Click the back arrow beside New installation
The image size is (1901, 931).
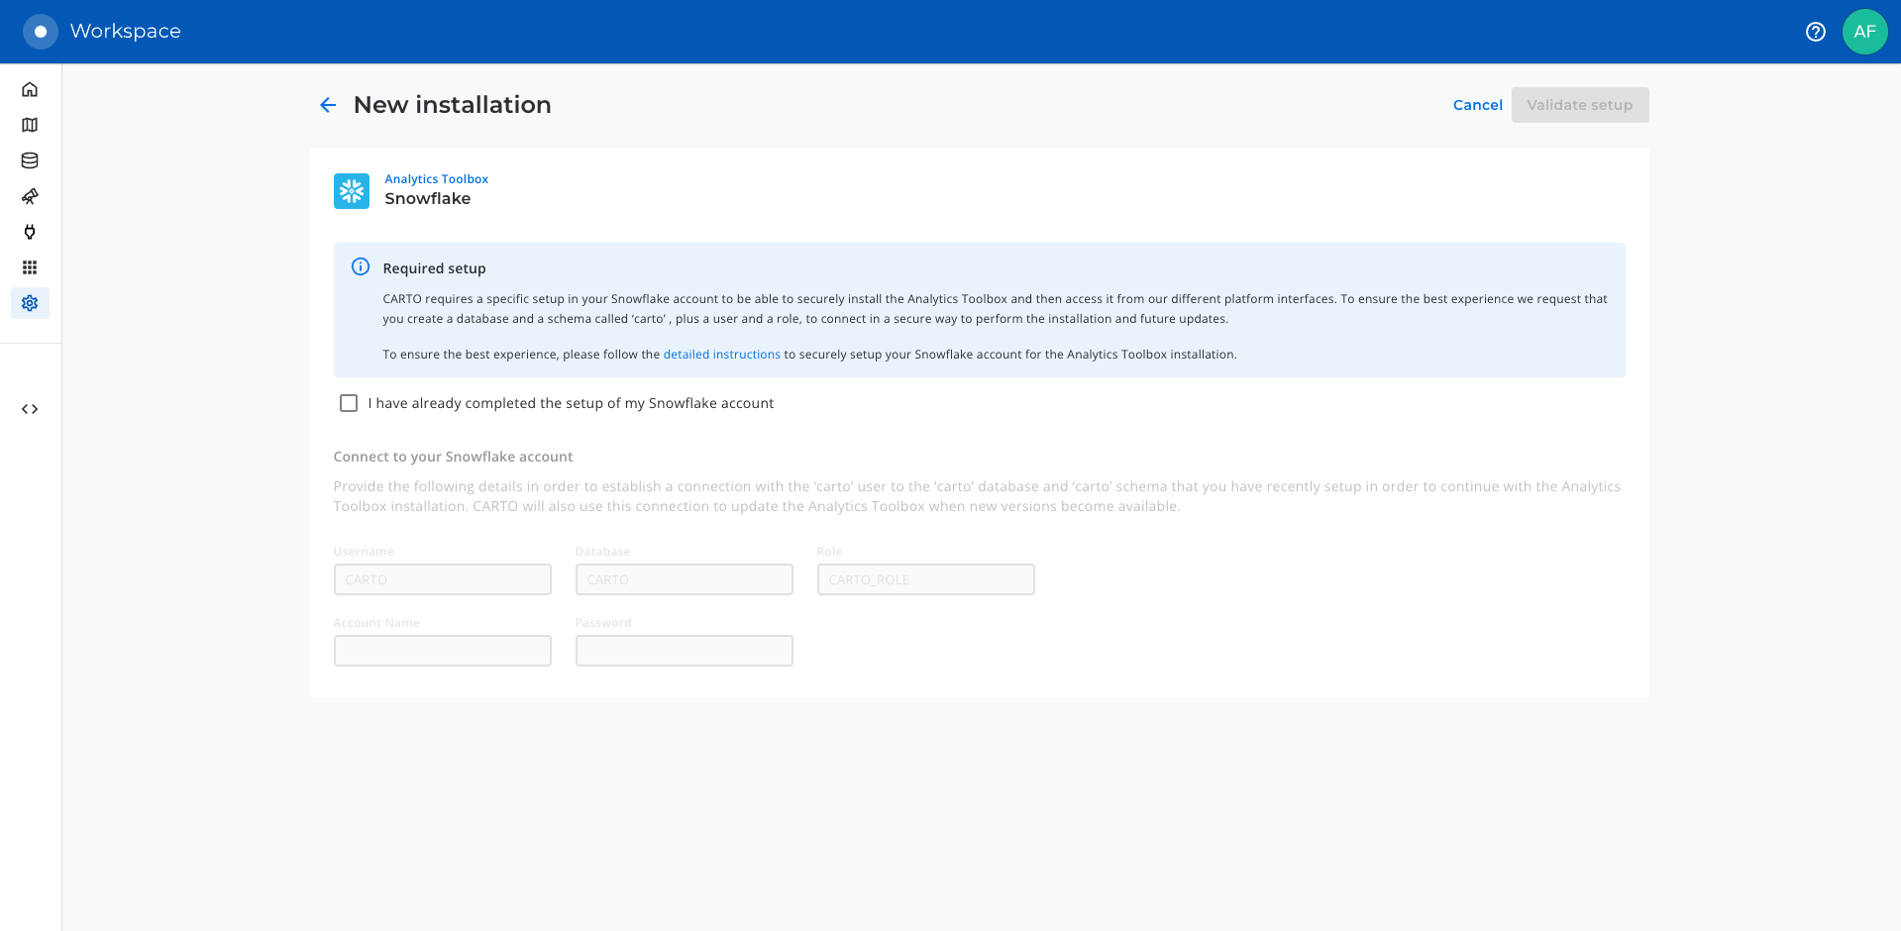[328, 105]
